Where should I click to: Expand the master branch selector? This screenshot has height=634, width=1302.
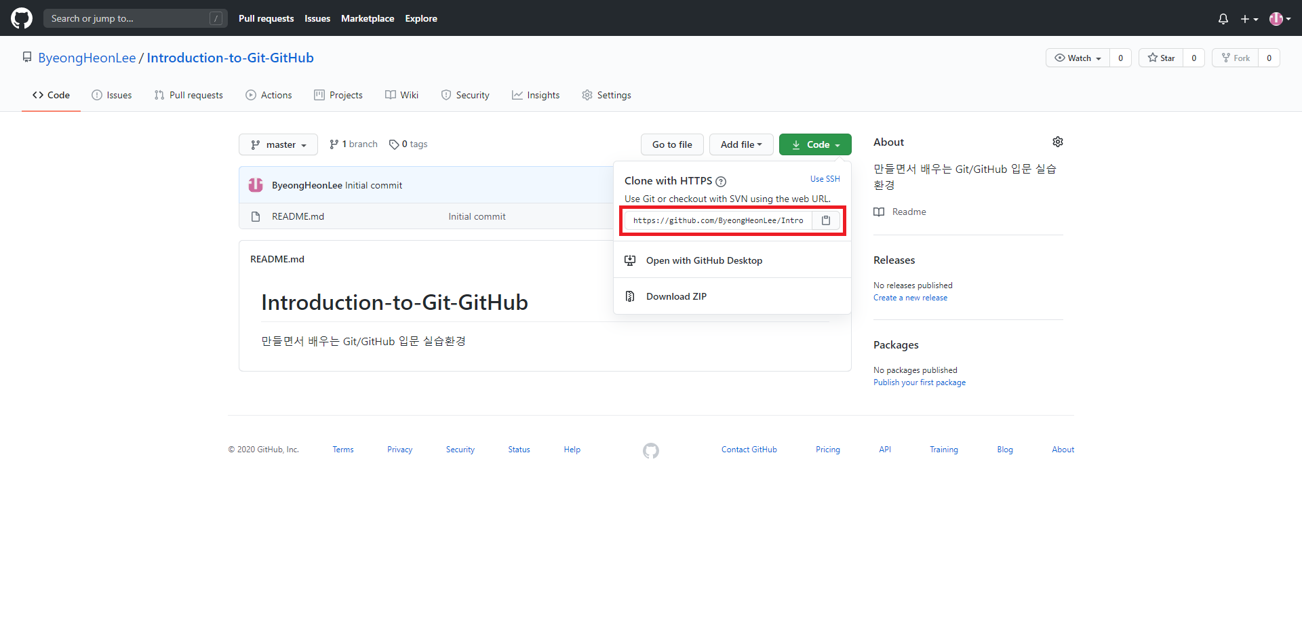[x=278, y=144]
